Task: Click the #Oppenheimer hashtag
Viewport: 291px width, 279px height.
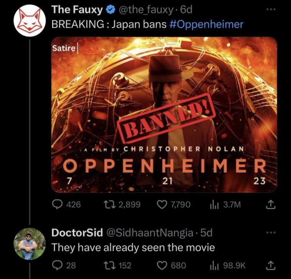Action: pos(206,24)
